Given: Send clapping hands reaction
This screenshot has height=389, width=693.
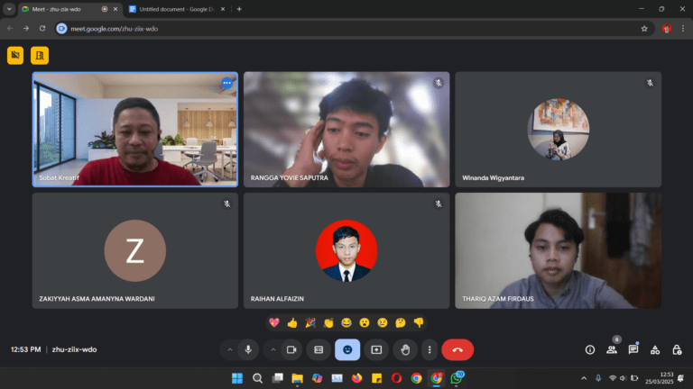Looking at the screenshot, I should (328, 323).
